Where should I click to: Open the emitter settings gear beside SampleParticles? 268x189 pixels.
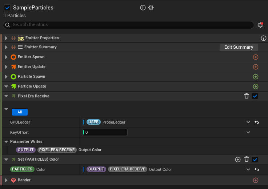click(151, 8)
